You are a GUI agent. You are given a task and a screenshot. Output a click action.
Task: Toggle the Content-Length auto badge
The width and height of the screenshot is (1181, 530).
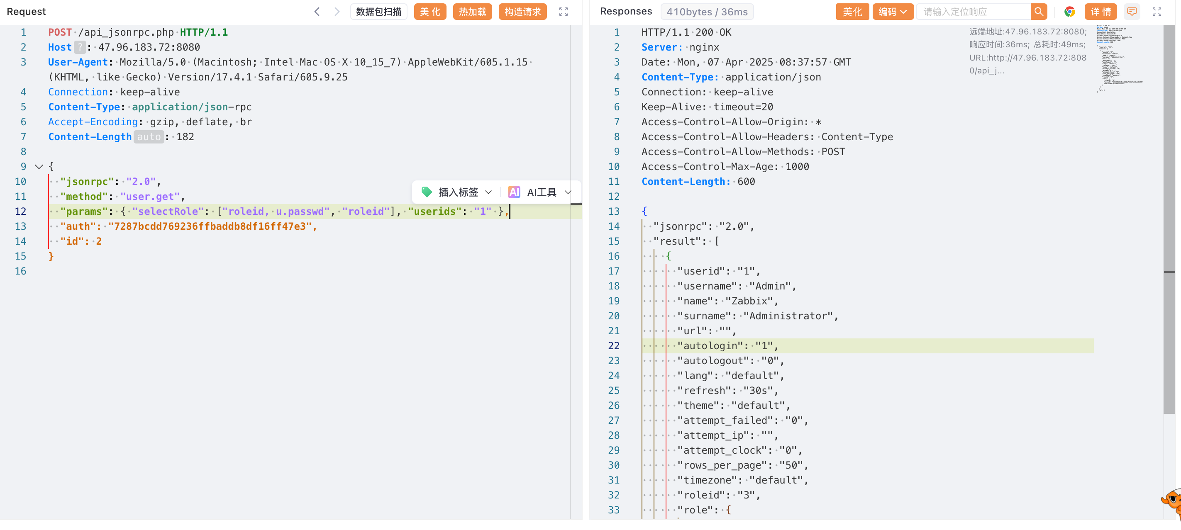[x=149, y=137]
